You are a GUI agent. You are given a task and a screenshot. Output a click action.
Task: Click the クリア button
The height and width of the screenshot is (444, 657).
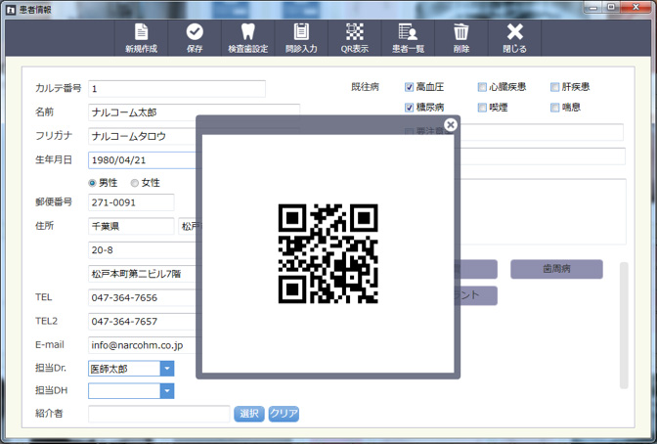[284, 414]
